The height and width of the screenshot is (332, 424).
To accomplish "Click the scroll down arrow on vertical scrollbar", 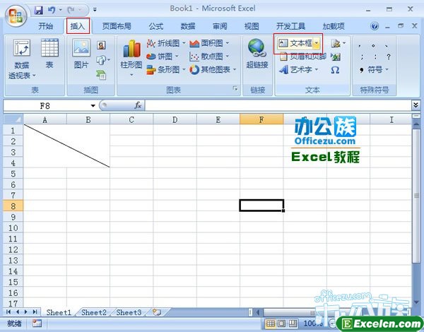I will coord(416,302).
